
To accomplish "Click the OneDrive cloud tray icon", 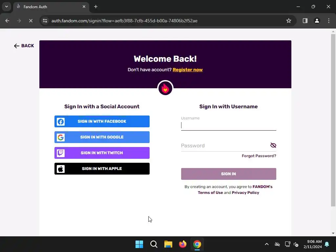I will point(277,244).
